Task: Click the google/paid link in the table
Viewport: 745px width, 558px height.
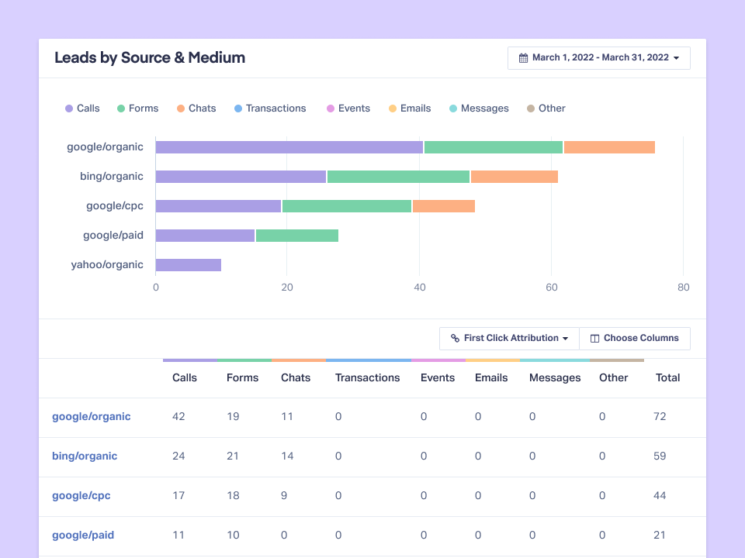Action: [x=83, y=535]
